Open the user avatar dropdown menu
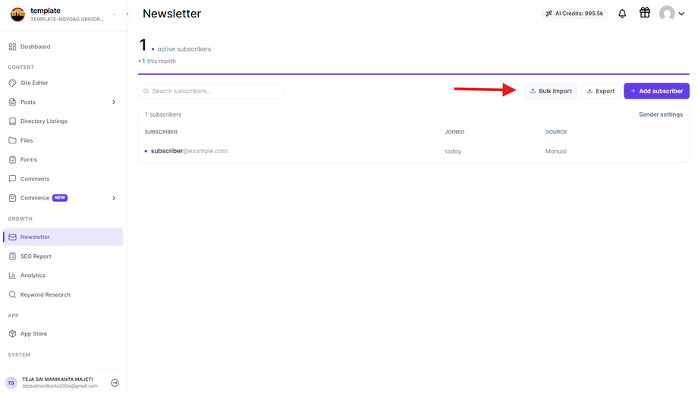Screen dimensions: 698x393 (671, 14)
